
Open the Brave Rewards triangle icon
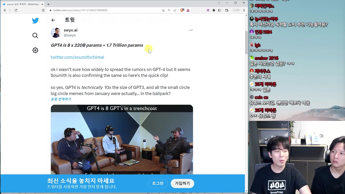tap(188, 10)
